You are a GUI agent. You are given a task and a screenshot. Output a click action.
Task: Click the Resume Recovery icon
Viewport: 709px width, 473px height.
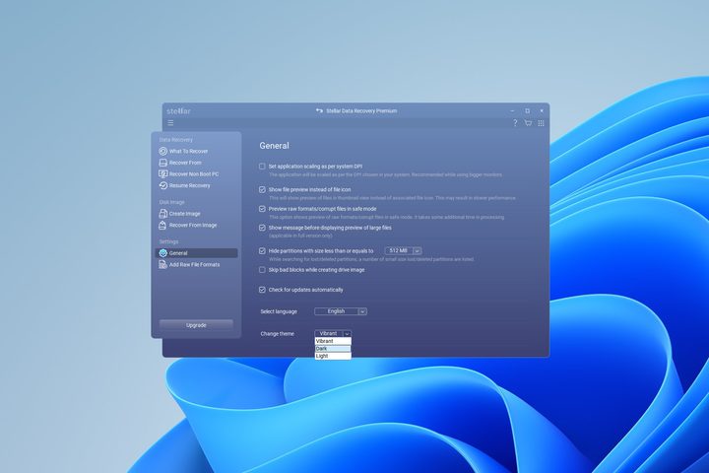click(x=162, y=185)
